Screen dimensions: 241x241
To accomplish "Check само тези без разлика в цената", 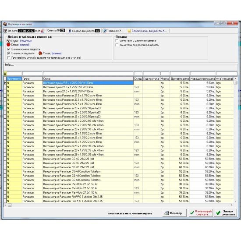I will (x=117, y=45).
